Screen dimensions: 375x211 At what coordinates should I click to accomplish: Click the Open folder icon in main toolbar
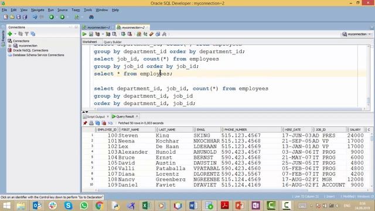pos(12,17)
